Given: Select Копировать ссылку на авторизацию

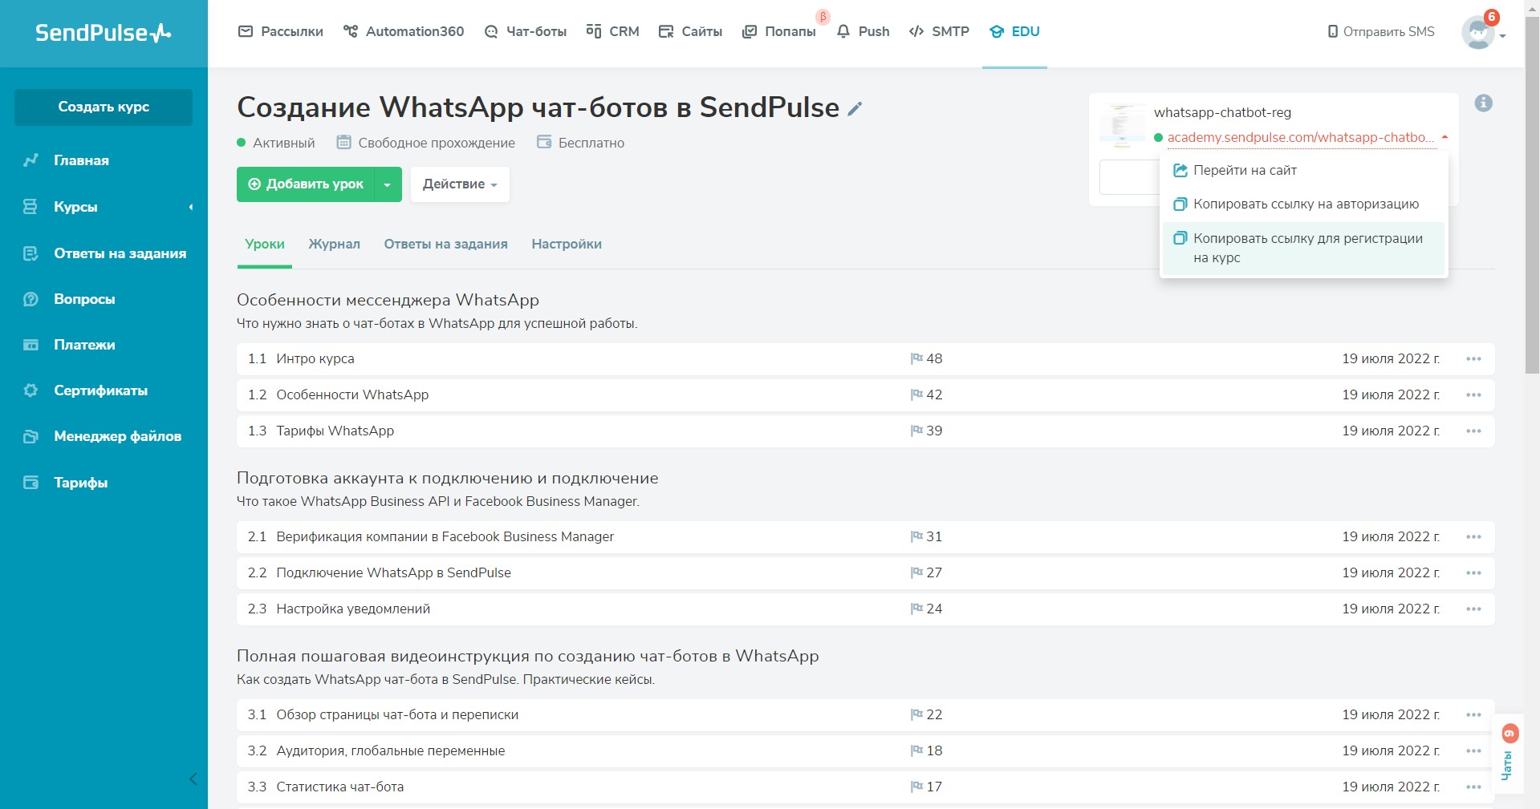Looking at the screenshot, I should click(x=1304, y=204).
